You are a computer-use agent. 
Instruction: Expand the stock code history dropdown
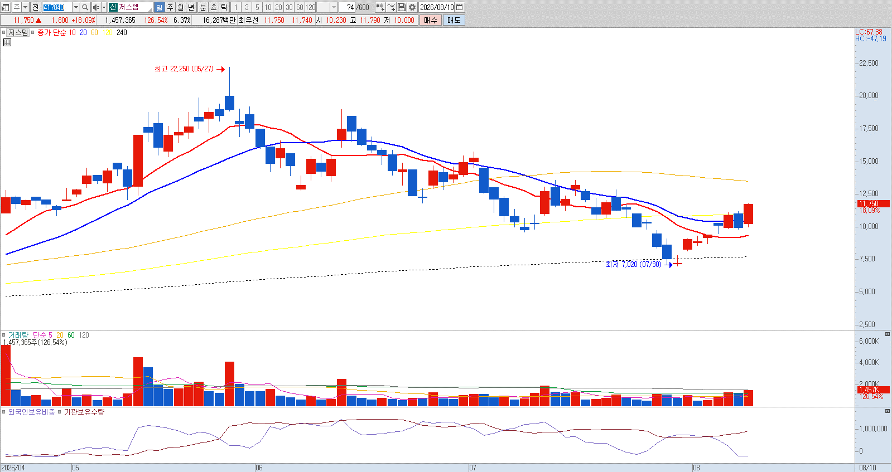(x=76, y=7)
